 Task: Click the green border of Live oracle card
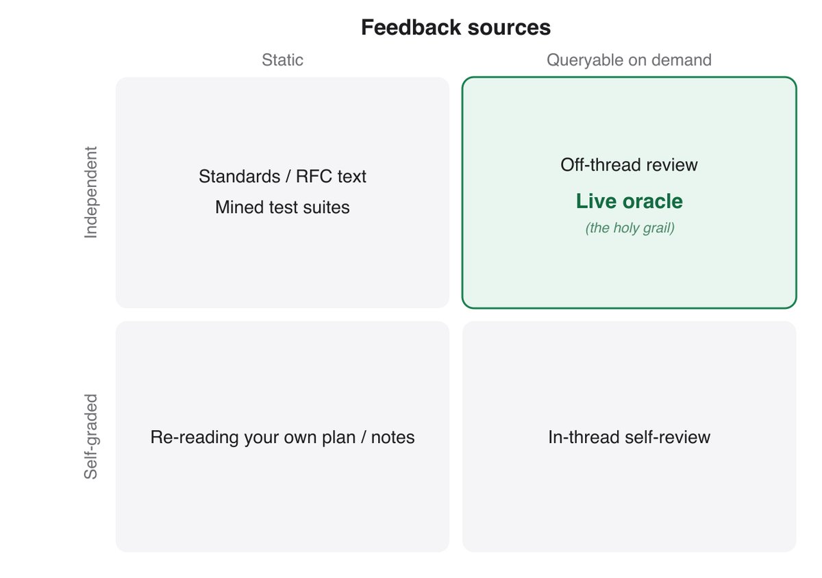(629, 77)
